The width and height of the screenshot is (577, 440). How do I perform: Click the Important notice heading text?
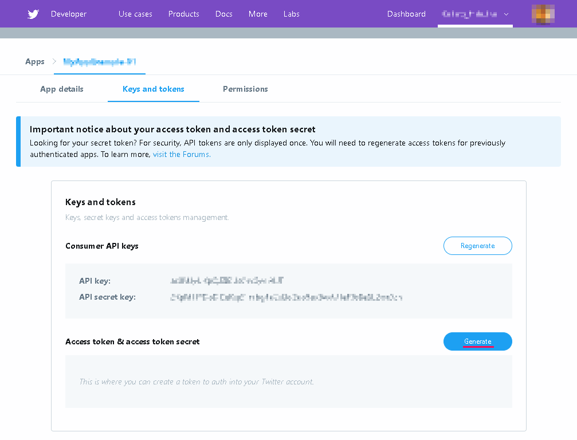[172, 129]
